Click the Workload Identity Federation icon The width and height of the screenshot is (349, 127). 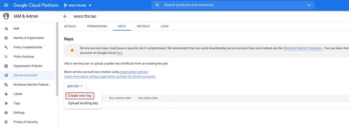pyautogui.click(x=6, y=85)
